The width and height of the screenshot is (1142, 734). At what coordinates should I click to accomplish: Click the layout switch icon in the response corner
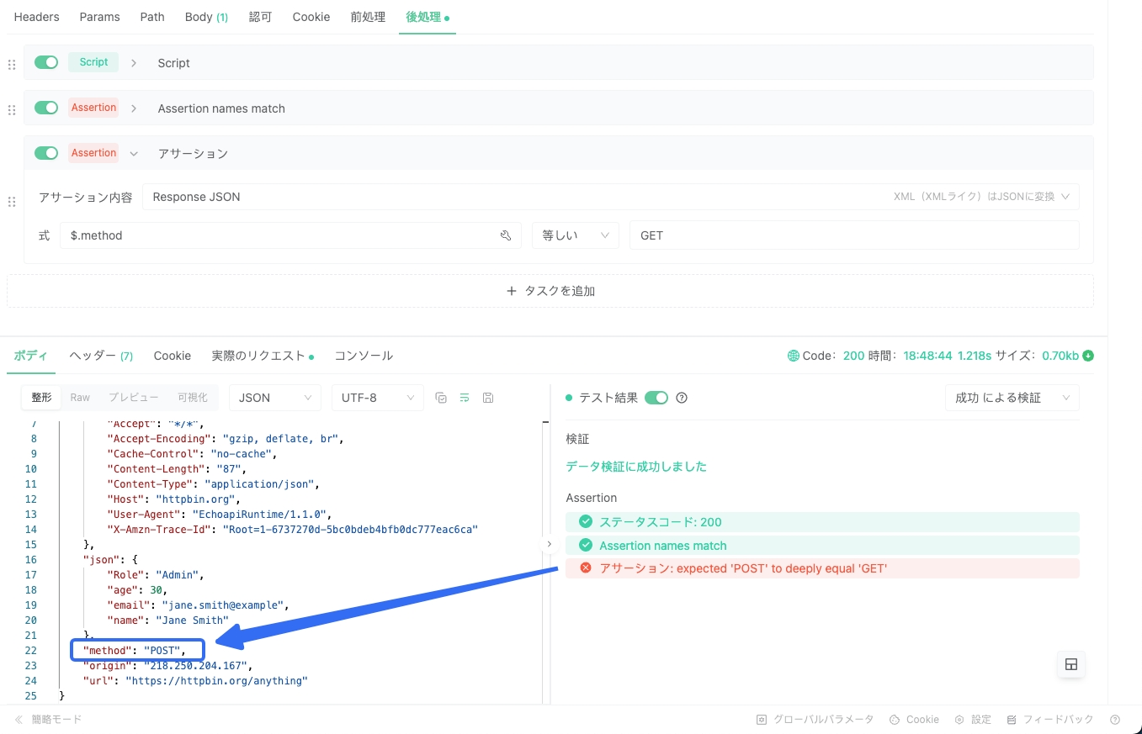click(x=1071, y=664)
